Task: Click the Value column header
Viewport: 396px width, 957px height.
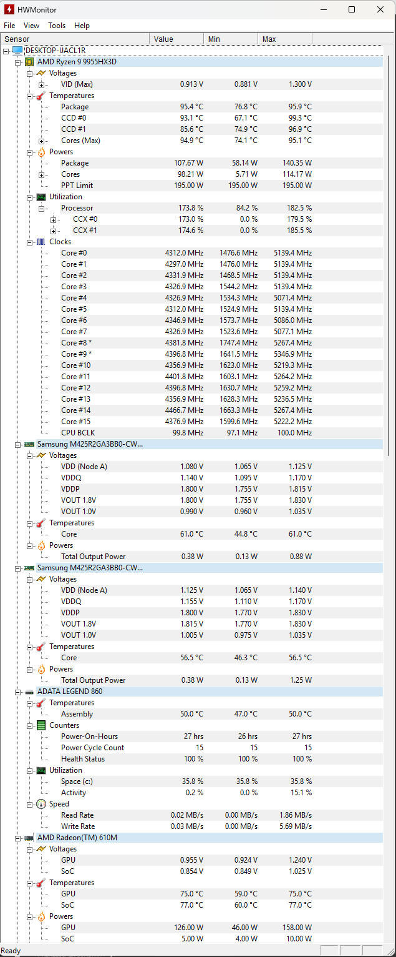Action: pyautogui.click(x=176, y=39)
